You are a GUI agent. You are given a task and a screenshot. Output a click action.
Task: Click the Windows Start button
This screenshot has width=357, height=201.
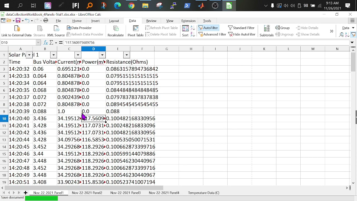click(x=7, y=6)
